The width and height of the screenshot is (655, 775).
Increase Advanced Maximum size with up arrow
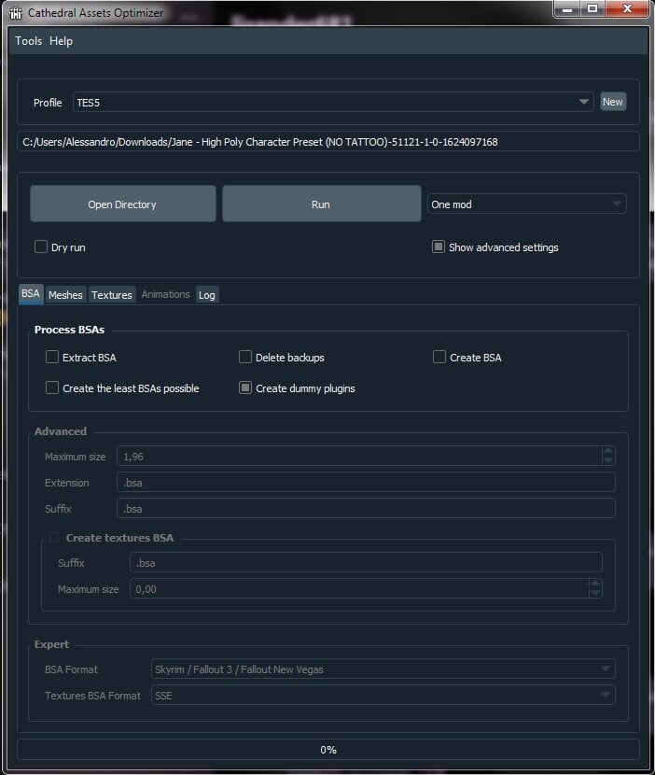click(608, 451)
